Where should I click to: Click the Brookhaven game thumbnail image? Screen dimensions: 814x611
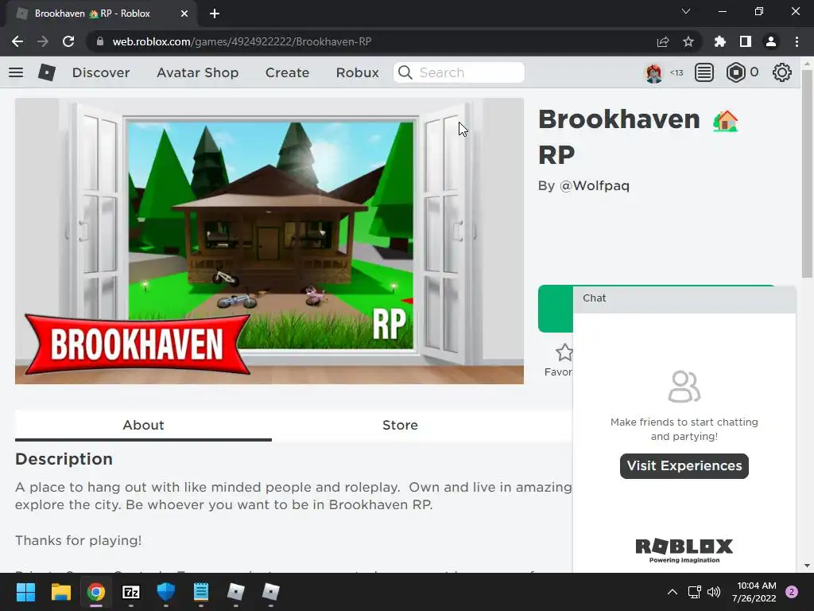[x=269, y=241]
